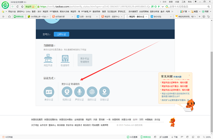Click the vertical page scrollbar thumb
This screenshot has width=213, height=139.
coord(211,92)
